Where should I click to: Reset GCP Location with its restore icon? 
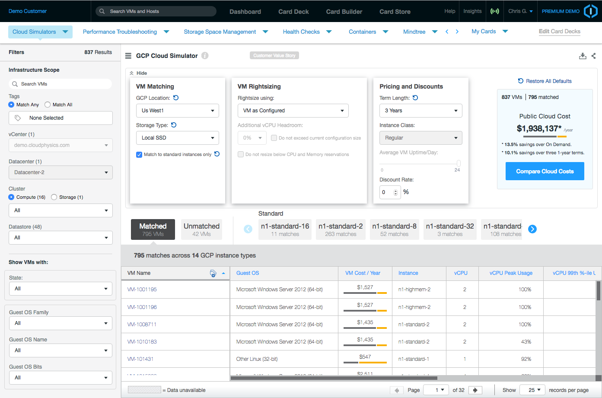pos(176,98)
